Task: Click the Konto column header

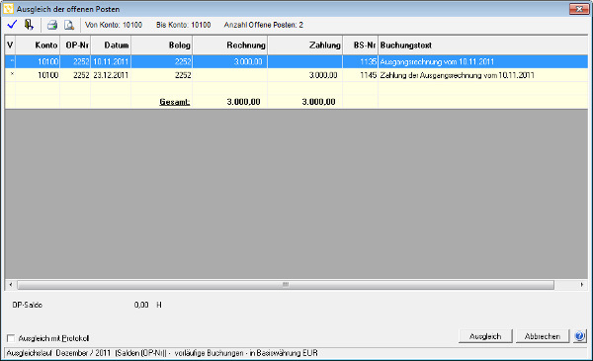Action: coord(38,45)
